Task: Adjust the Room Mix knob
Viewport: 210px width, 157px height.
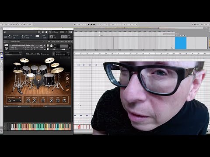Action: 35,100
